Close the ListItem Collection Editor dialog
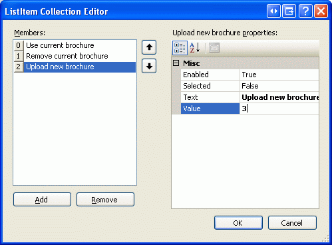Screen dimensions: 332x245 coord(321,11)
